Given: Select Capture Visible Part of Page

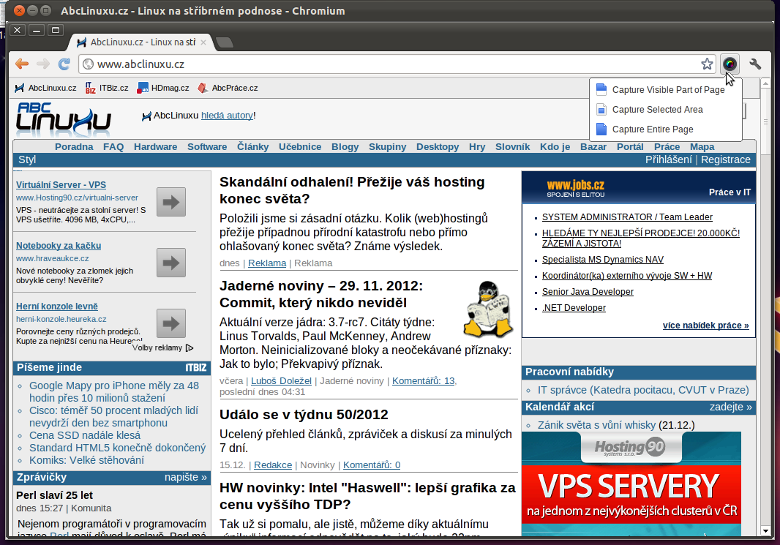Looking at the screenshot, I should (x=666, y=90).
